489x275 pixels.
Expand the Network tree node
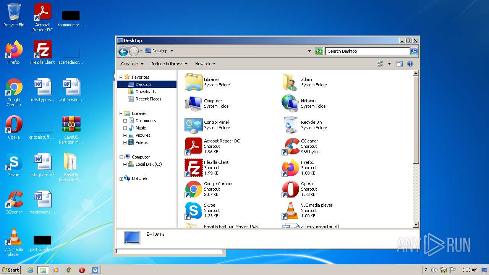pyautogui.click(x=121, y=179)
